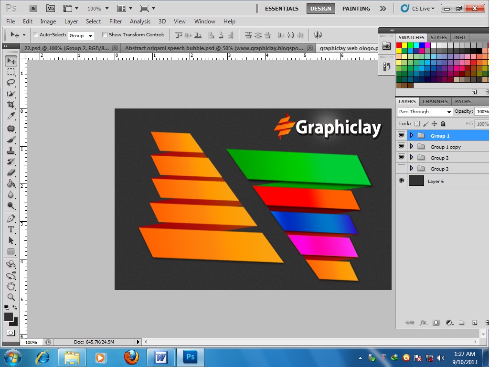Select the Move tool in toolbox

click(11, 61)
